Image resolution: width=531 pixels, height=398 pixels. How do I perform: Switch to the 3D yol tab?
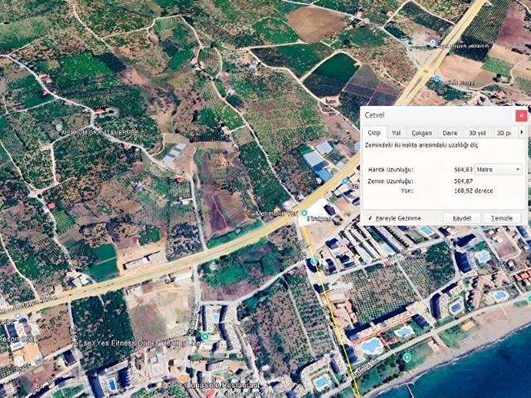477,133
